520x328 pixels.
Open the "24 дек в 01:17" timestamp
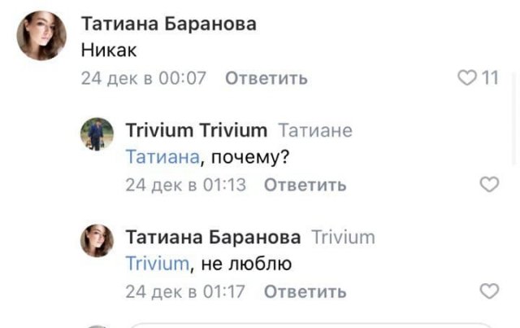click(x=186, y=291)
